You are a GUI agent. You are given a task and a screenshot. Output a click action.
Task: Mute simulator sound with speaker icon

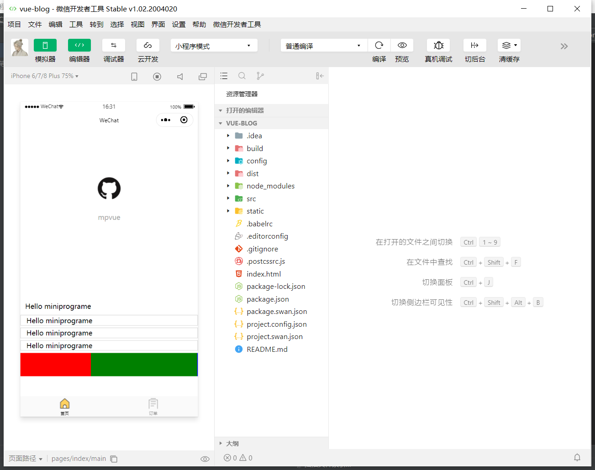(x=180, y=77)
